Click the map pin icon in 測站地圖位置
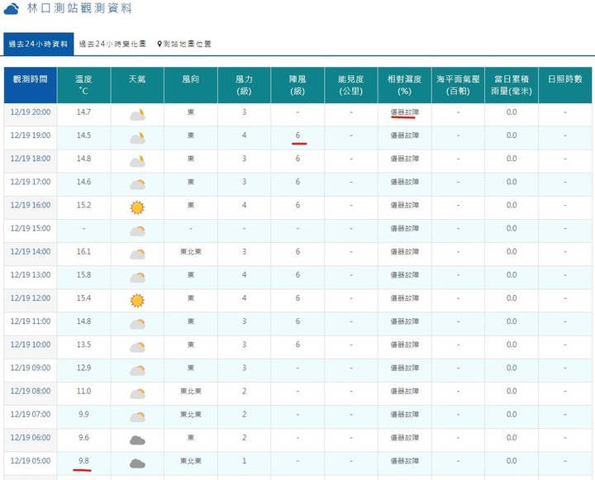Screen dimensions: 595x480 159,44
